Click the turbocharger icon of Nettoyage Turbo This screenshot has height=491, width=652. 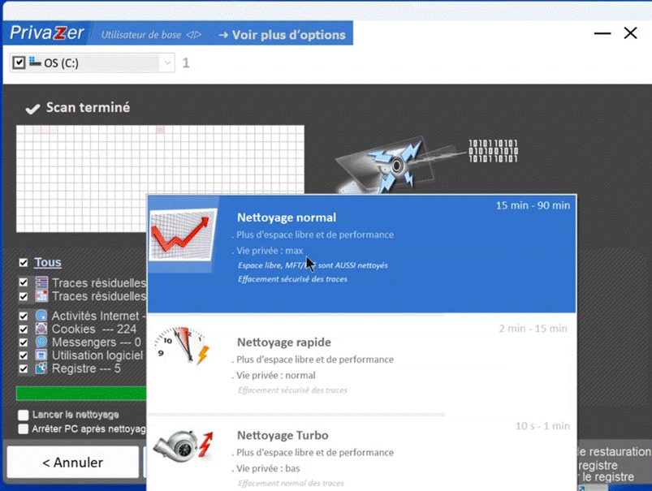click(183, 446)
